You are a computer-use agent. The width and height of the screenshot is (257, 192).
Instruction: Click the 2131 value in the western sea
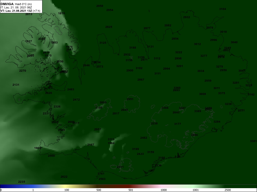point(16,85)
